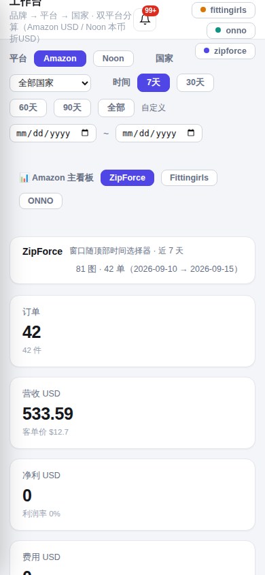
Task: Select the Amazon platform toggle
Action: [60, 59]
